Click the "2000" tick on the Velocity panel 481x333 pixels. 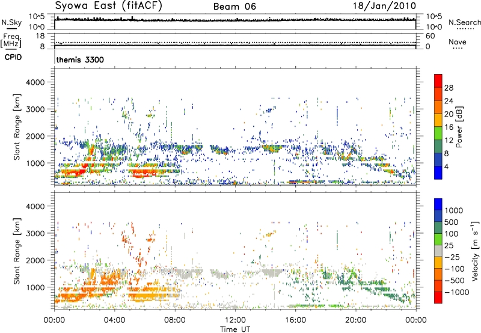pos(35,260)
